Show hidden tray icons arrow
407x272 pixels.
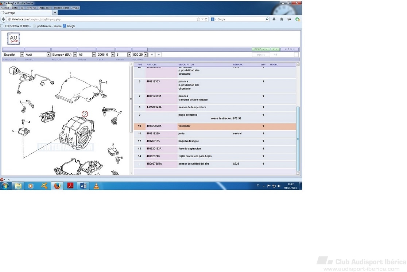(x=264, y=186)
